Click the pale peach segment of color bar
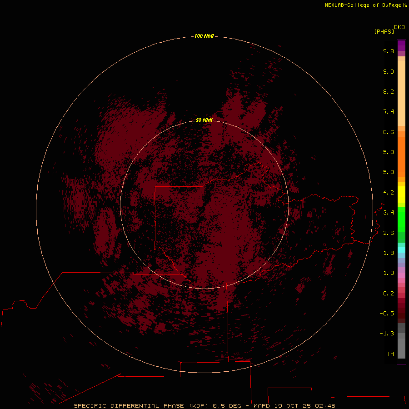This screenshot has height=409, width=409. 401,93
